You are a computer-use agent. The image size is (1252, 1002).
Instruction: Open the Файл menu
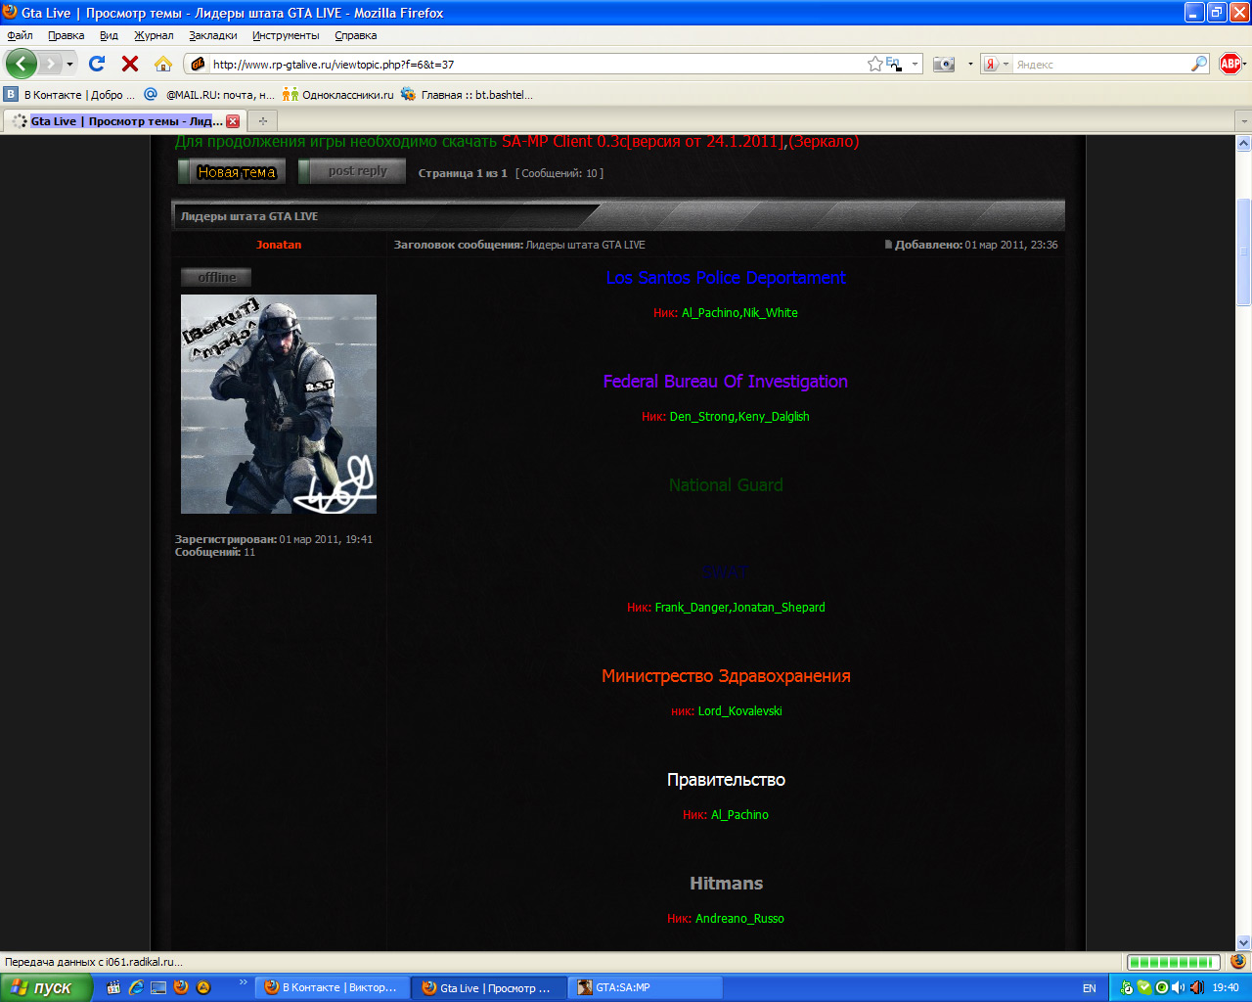click(x=20, y=35)
